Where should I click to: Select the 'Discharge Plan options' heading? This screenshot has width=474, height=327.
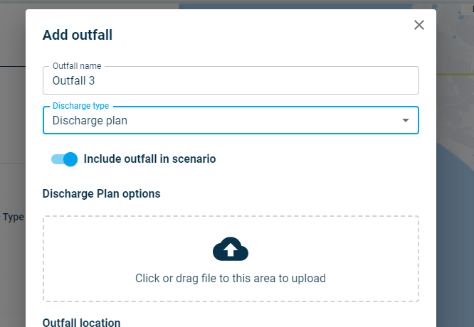(x=101, y=193)
